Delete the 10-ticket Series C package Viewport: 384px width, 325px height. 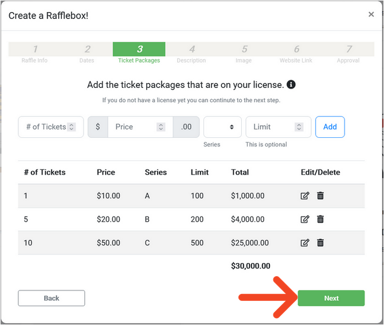tap(320, 243)
